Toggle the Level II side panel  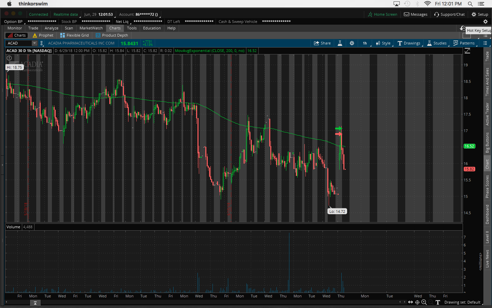point(488,237)
